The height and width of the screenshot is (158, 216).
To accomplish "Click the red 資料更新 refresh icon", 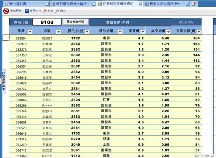I will tap(6, 11).
